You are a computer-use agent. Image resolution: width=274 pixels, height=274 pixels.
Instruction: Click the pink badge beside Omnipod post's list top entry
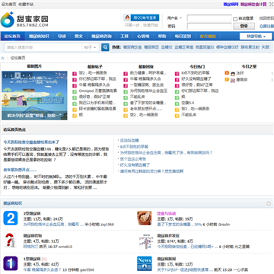75,74
